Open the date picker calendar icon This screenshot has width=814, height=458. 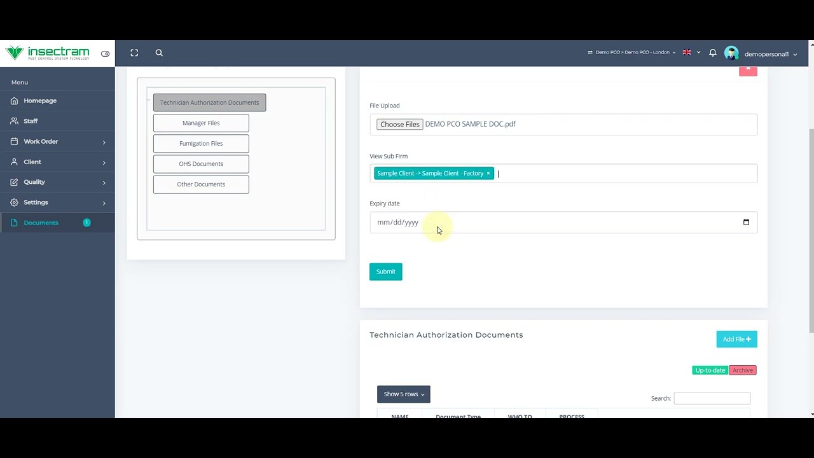tap(746, 222)
